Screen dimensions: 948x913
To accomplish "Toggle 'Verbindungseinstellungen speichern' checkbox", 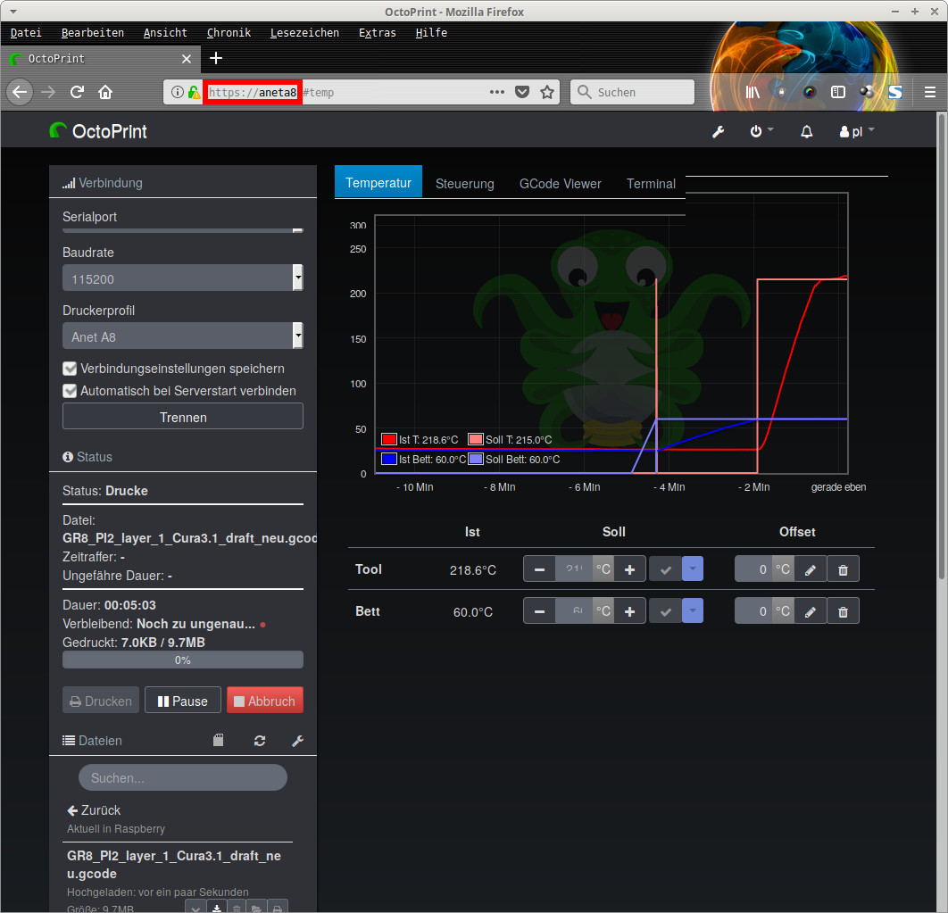I will (x=70, y=369).
